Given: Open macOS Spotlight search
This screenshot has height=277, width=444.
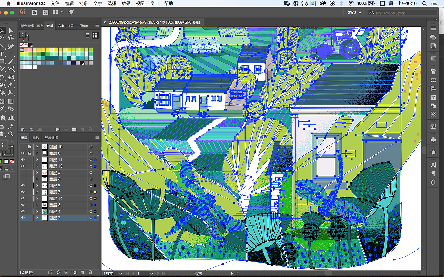Looking at the screenshot, I should [x=425, y=3].
